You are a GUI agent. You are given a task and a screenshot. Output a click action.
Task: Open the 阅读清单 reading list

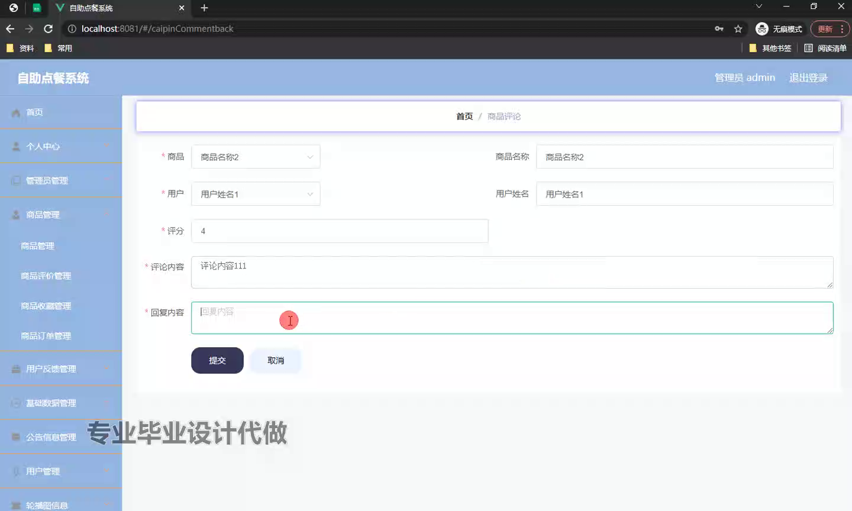point(825,48)
